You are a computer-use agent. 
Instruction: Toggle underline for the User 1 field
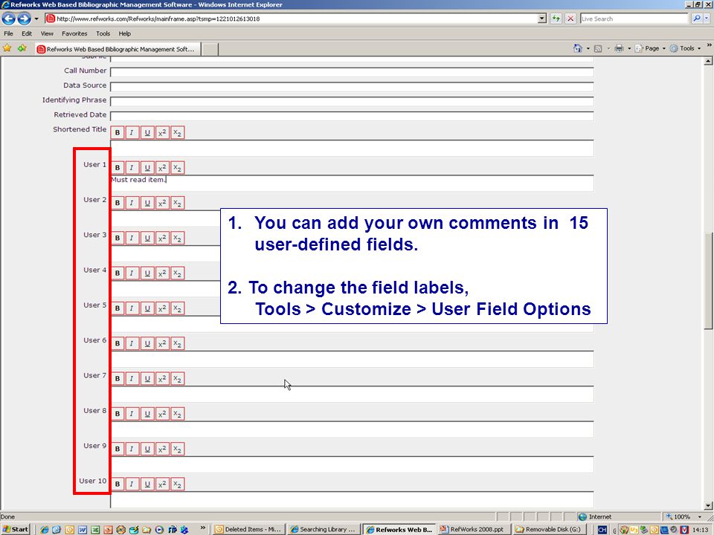tap(147, 168)
